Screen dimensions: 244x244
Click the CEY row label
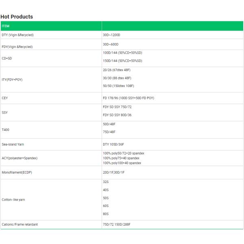coord(5,98)
